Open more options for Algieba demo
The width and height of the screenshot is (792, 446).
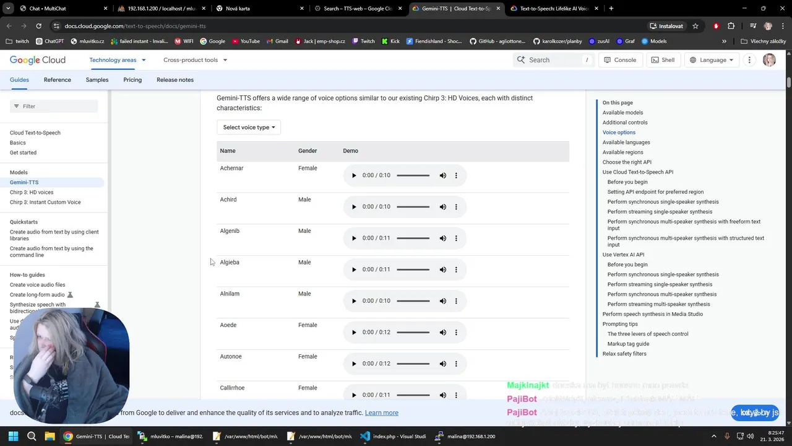(457, 269)
